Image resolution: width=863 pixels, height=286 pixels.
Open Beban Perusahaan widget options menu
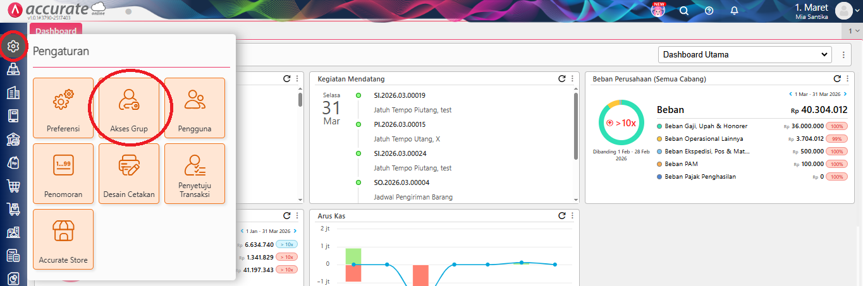click(x=847, y=79)
